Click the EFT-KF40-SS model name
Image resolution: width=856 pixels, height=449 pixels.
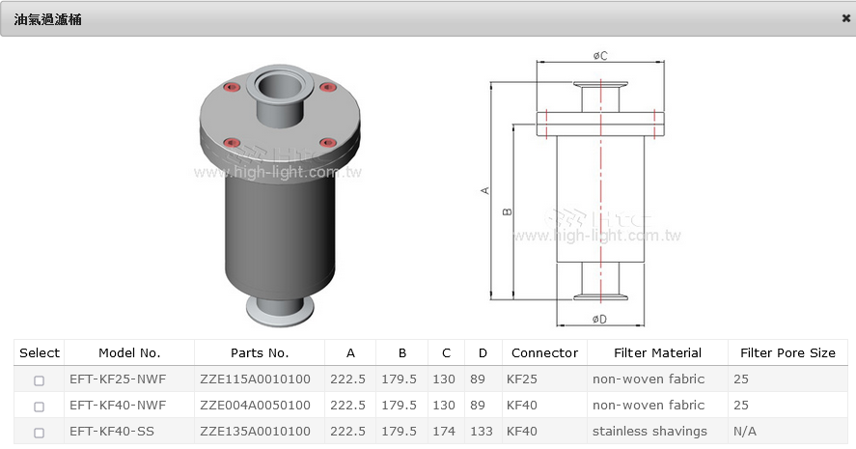tap(111, 432)
